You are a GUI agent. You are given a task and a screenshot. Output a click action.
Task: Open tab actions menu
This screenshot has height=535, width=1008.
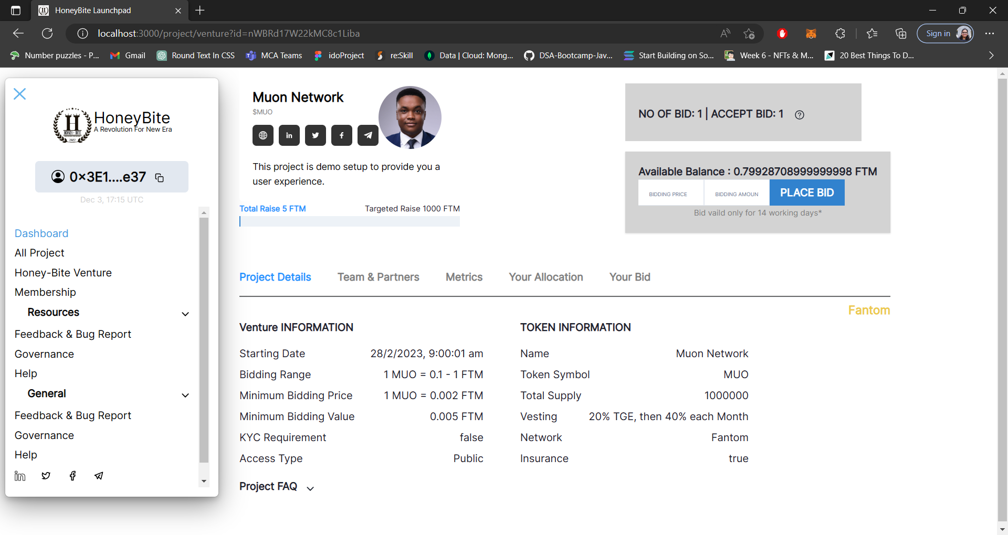(16, 10)
